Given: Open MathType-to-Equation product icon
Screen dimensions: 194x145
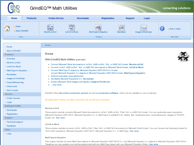Looking at the screenshot, I should click(98, 27).
